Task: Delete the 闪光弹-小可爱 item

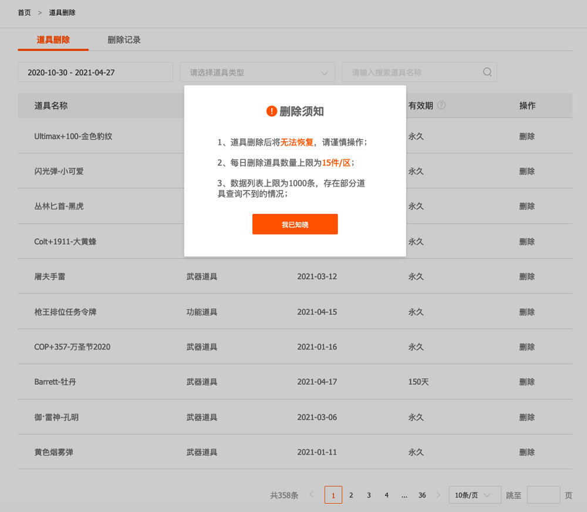Action: [527, 171]
